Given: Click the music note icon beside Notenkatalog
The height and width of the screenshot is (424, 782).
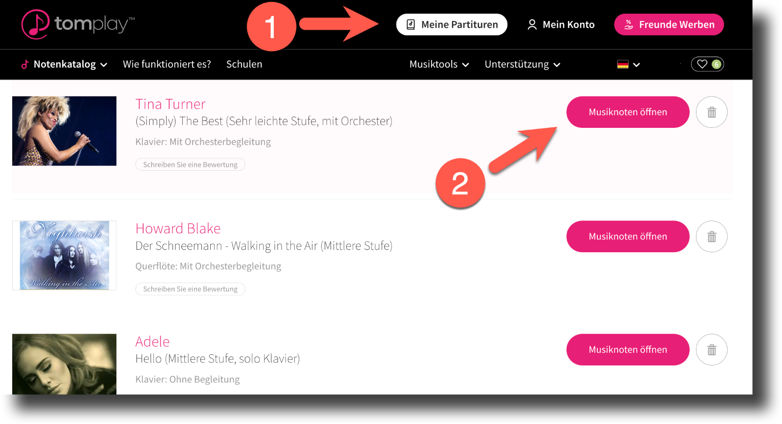Looking at the screenshot, I should pyautogui.click(x=25, y=64).
